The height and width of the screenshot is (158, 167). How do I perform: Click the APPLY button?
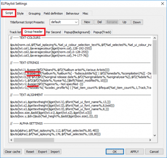point(134,152)
